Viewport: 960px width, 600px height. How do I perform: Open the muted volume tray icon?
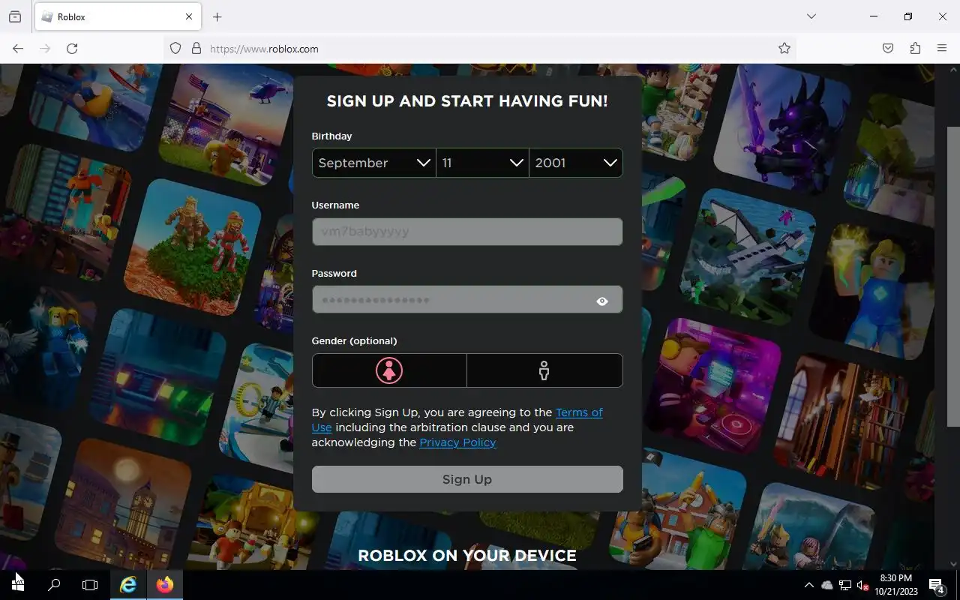coord(862,585)
